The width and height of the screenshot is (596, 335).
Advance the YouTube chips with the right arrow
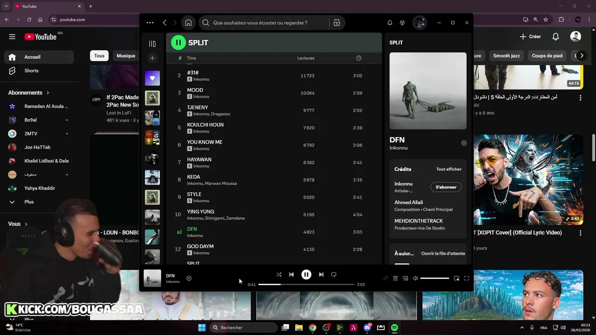tap(581, 56)
